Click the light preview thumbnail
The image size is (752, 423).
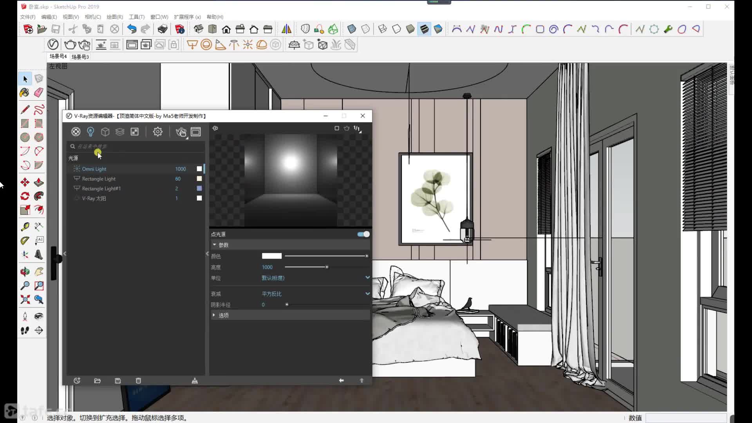(291, 180)
